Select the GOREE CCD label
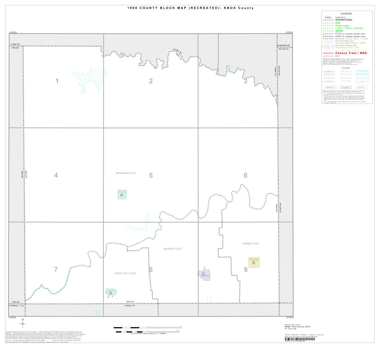This screenshot has width=380, height=348. (x=250, y=244)
